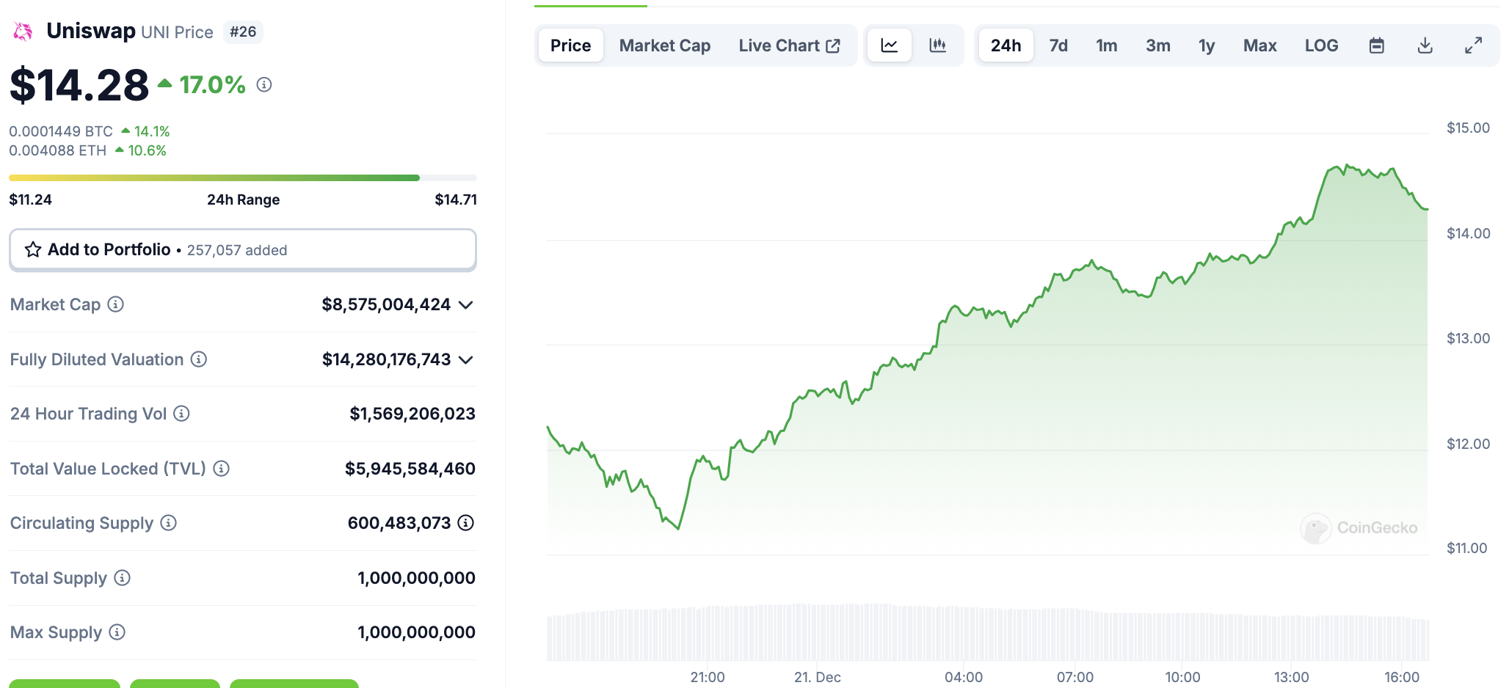This screenshot has height=688, width=1509.
Task: Expand the Fully Diluted Valuation chevron
Action: pos(465,360)
